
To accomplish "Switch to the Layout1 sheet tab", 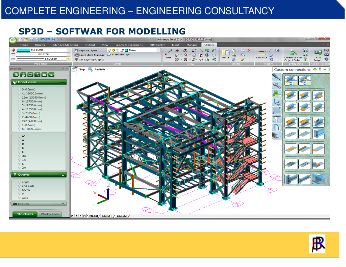I will click(107, 216).
